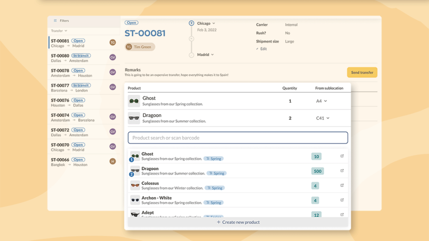Click GV avatar on ST-00074 row

112,117
